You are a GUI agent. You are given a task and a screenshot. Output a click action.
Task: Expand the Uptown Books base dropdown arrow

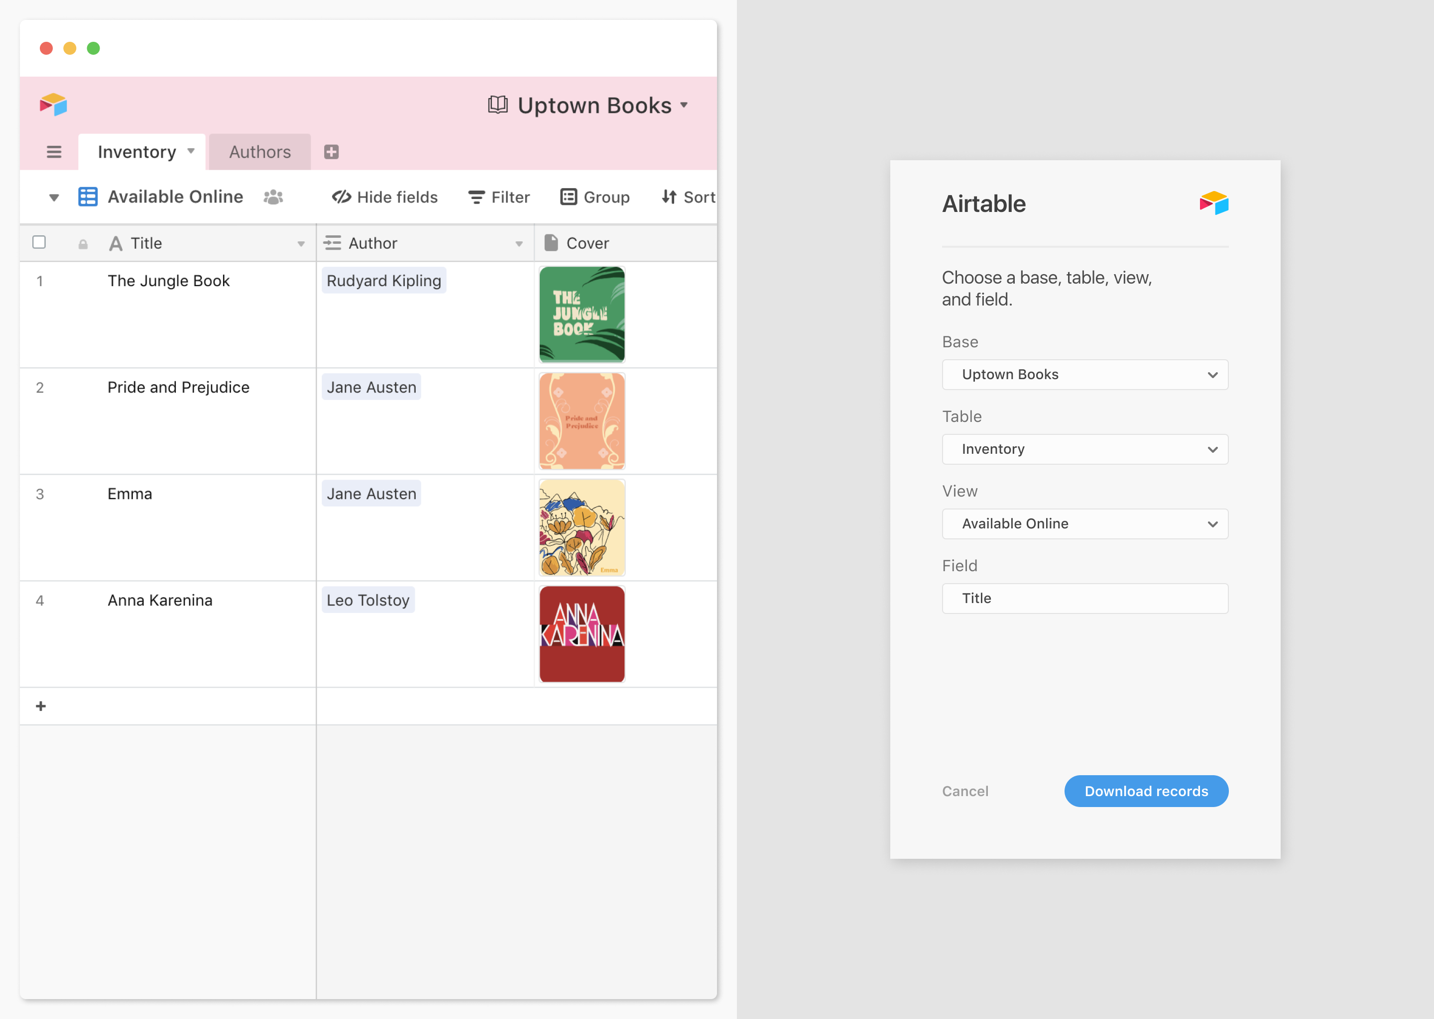coord(684,105)
